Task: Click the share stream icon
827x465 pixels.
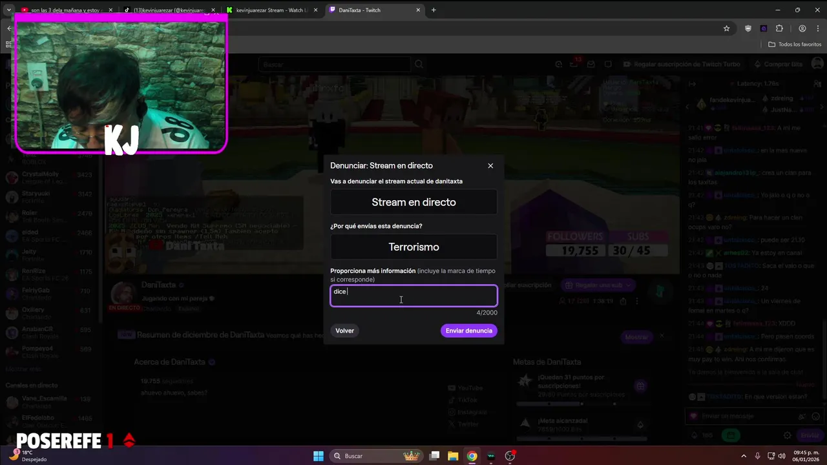Action: tap(623, 301)
